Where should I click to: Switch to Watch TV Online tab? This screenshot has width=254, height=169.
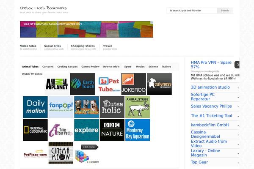32,74
